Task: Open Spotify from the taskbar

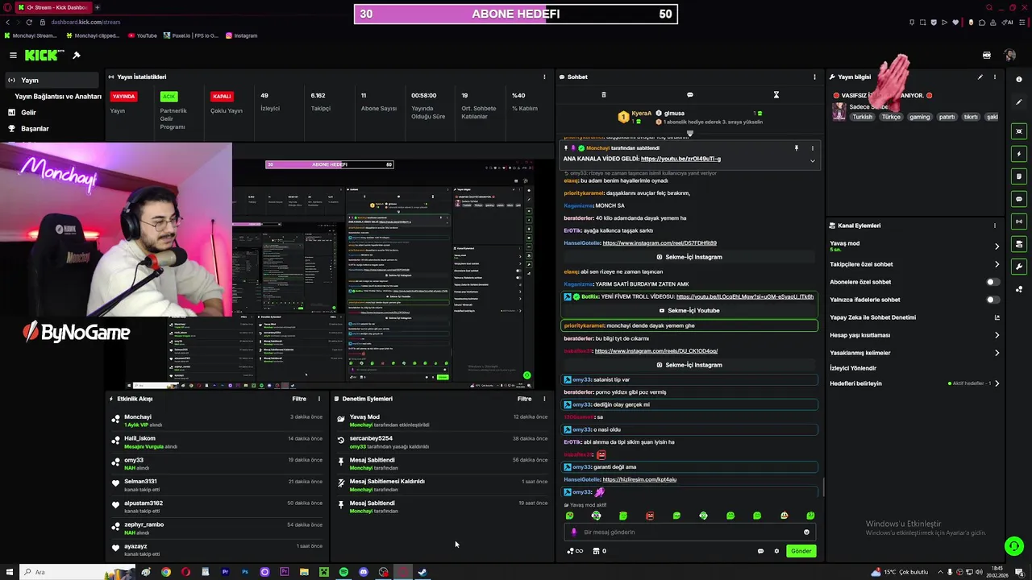Action: [x=343, y=572]
